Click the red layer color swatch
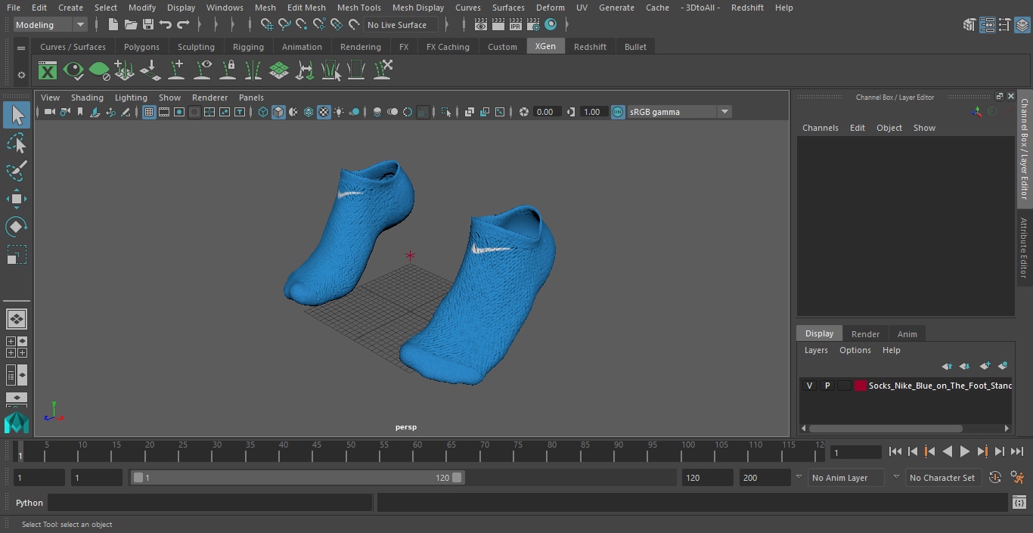The height and width of the screenshot is (533, 1033). point(861,386)
